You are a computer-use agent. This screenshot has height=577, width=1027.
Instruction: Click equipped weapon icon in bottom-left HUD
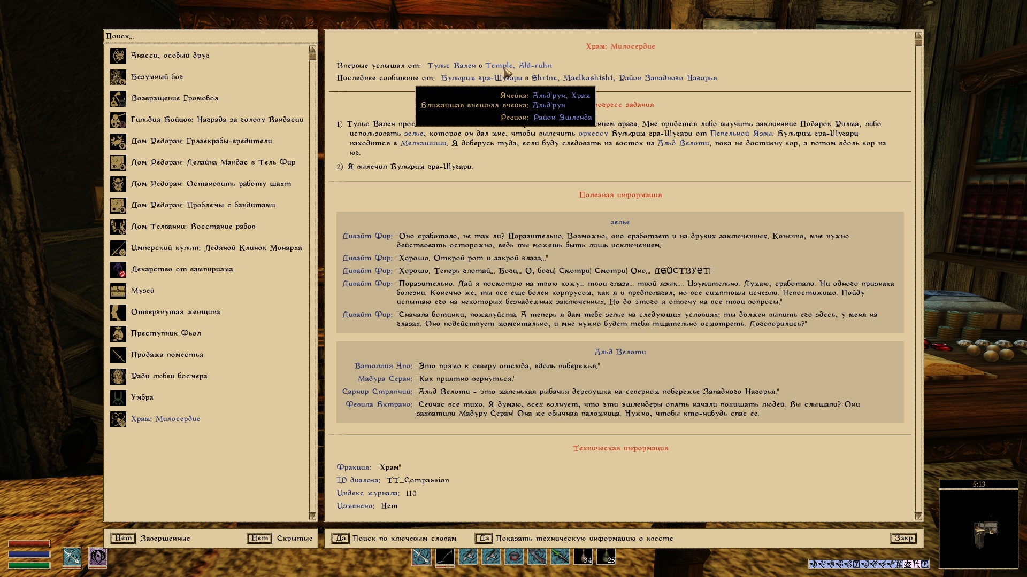tap(72, 557)
